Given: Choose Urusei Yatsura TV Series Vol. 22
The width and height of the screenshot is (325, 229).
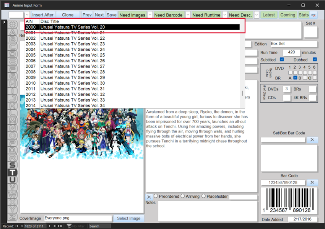Looking at the screenshot, I should point(132,38).
